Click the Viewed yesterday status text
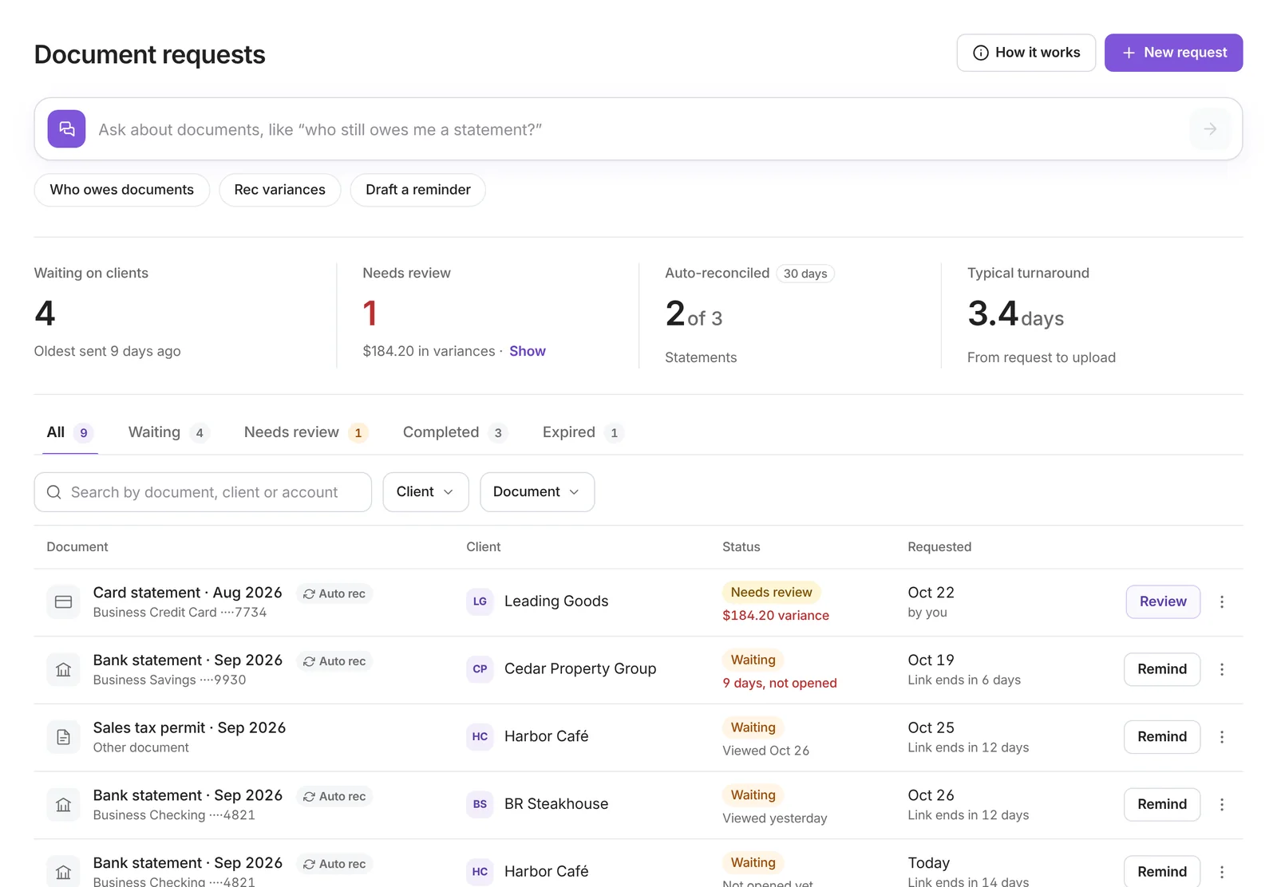Viewport: 1277px width, 887px height. [x=775, y=818]
